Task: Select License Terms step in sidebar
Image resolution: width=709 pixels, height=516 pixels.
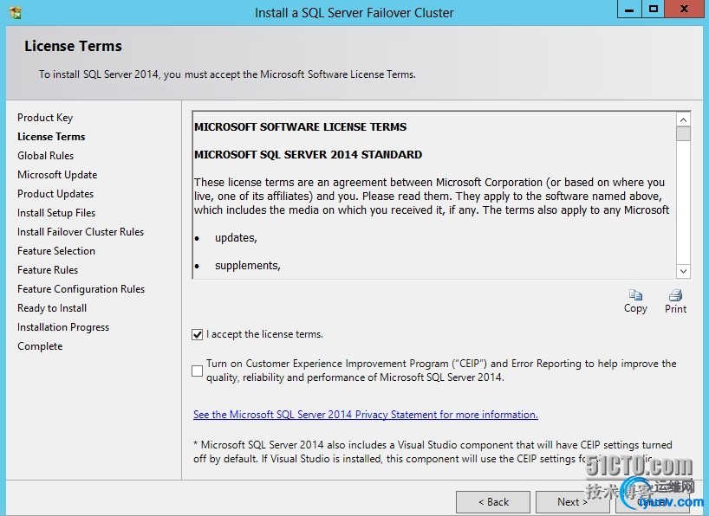Action: pyautogui.click(x=51, y=137)
